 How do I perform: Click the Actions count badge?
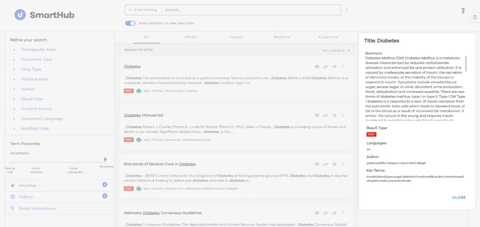(x=105, y=196)
